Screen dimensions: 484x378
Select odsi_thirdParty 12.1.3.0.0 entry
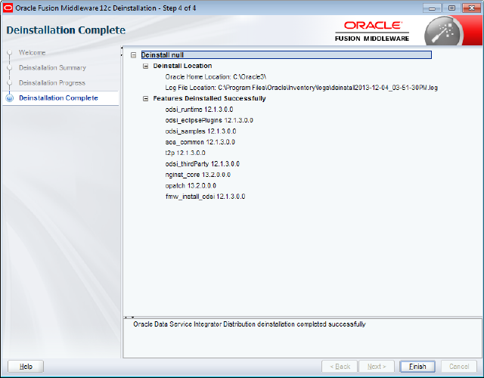pos(202,164)
